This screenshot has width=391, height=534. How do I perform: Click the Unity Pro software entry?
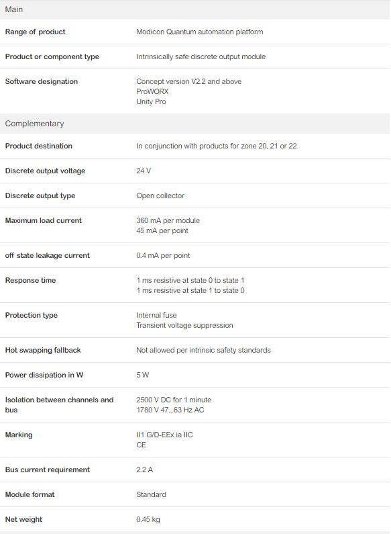(x=151, y=101)
